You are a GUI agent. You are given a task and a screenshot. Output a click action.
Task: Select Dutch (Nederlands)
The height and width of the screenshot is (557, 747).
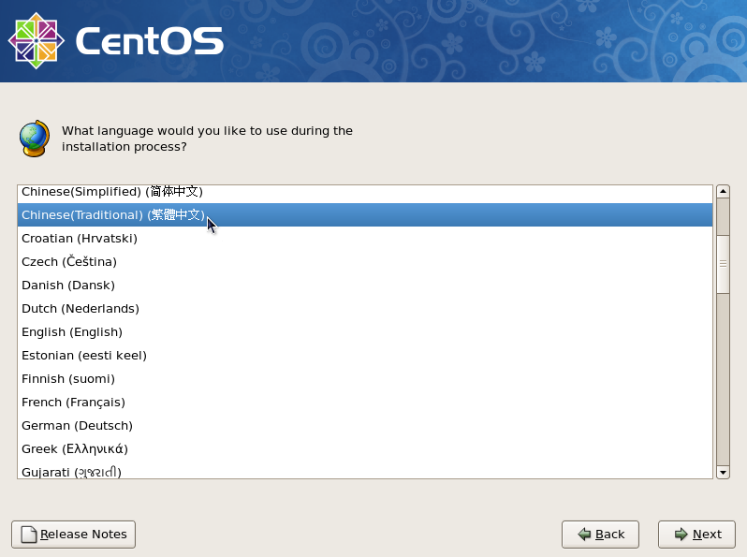point(365,308)
